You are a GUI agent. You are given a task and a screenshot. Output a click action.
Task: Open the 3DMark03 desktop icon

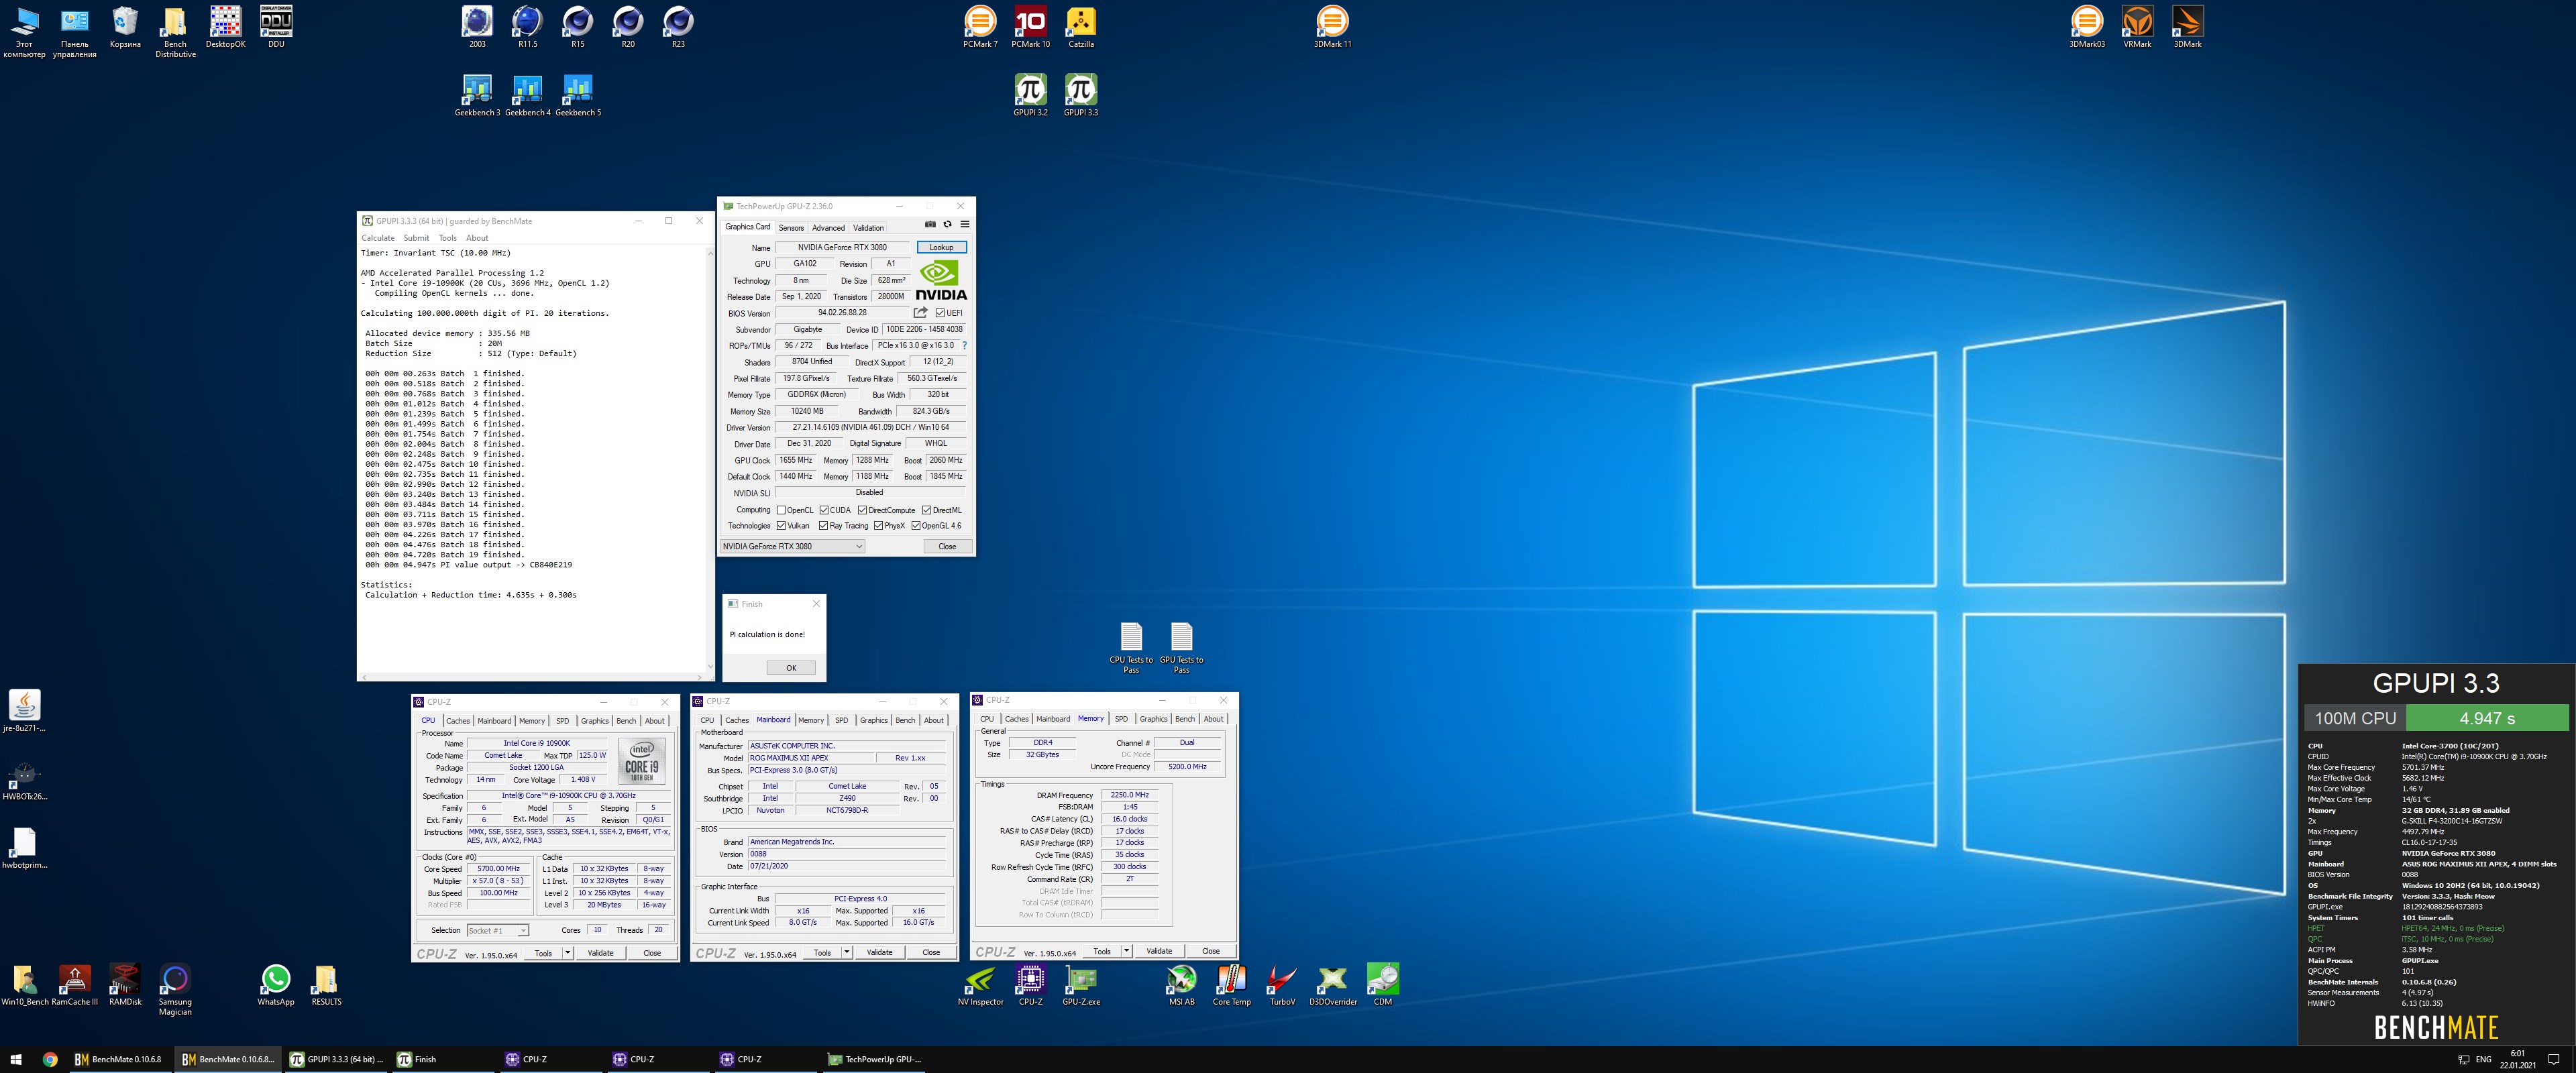point(2087,28)
